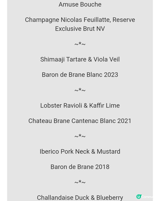Click the separator above Iberico Pork Neck
This screenshot has height=201, width=160.
pos(80,136)
